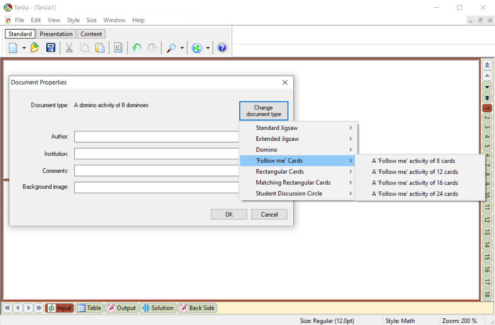Expand the Extended Jigsaw submenu

(298, 139)
